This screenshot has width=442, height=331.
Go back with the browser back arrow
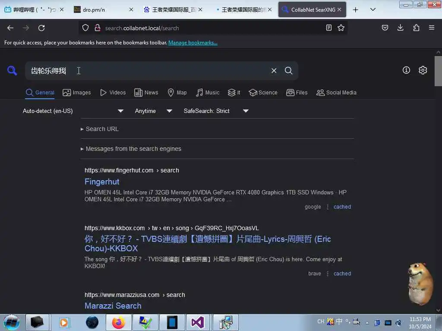[10, 28]
